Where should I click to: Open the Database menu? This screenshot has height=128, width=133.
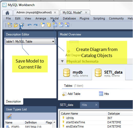click(x=69, y=18)
